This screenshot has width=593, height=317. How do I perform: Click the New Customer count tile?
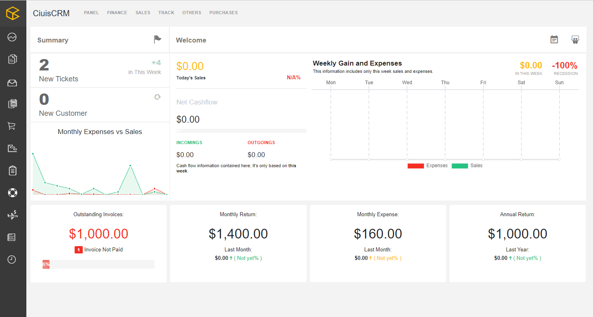click(x=100, y=105)
